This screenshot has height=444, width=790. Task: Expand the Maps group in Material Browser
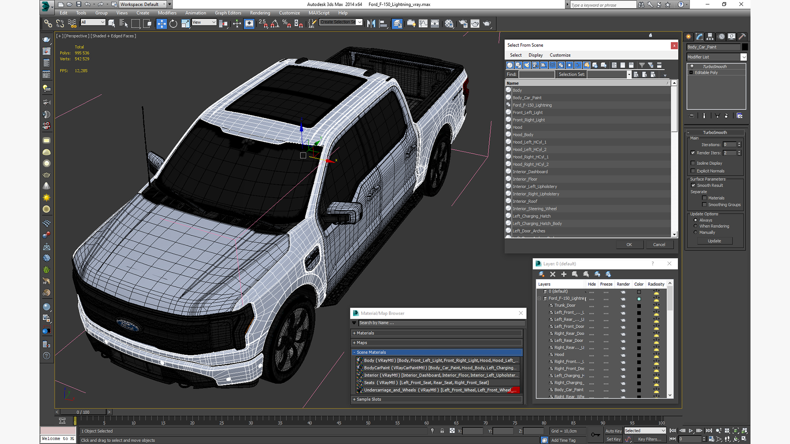[437, 342]
